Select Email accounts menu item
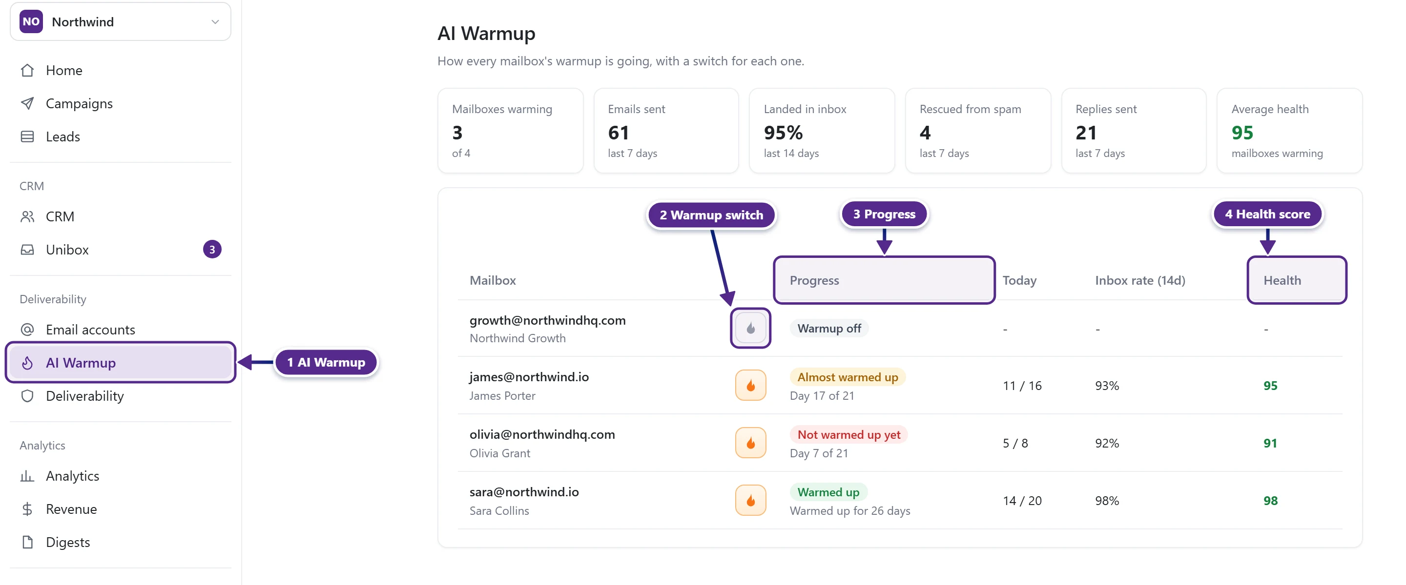 tap(121, 330)
